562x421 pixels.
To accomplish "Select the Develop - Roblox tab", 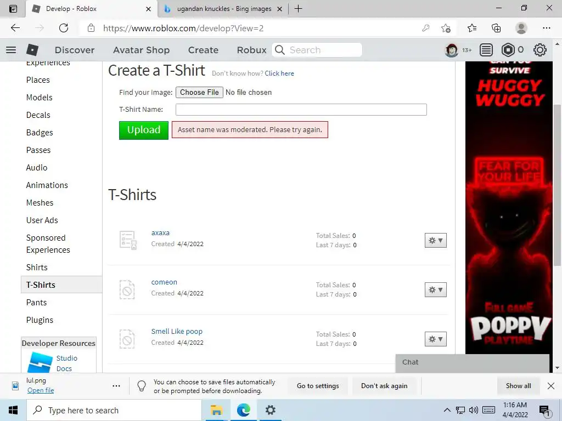I will 92,9.
